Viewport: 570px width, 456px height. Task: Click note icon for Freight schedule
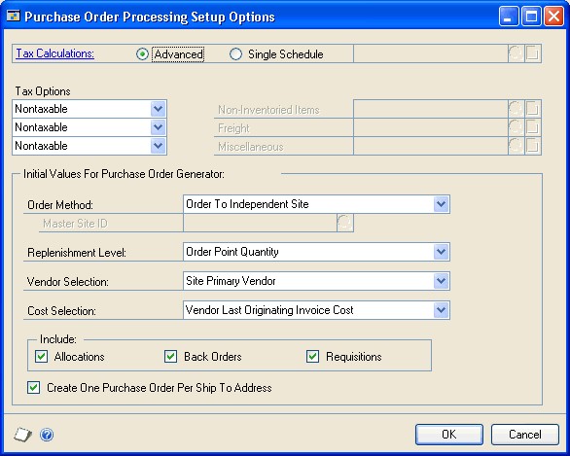pos(533,127)
